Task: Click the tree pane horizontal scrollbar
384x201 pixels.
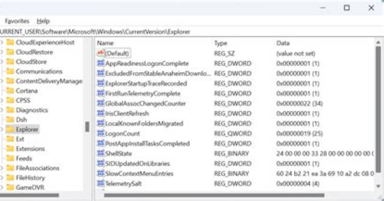Action: tap(29, 195)
